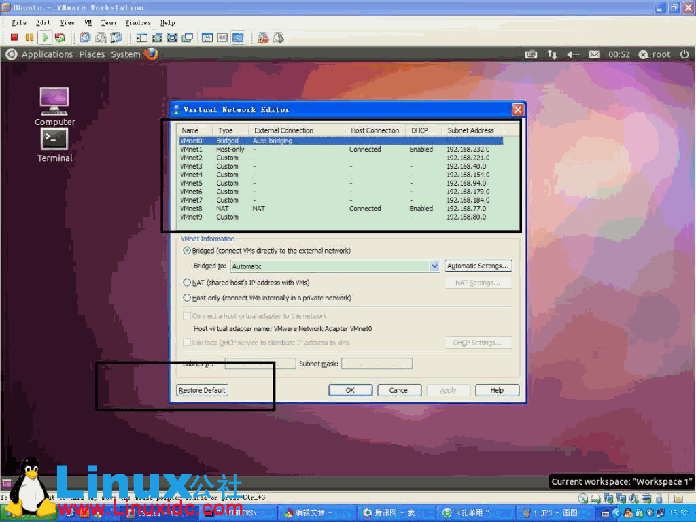Screen dimensions: 696x522
Task: Select the VMnet8 NAT row
Action: pyautogui.click(x=340, y=209)
